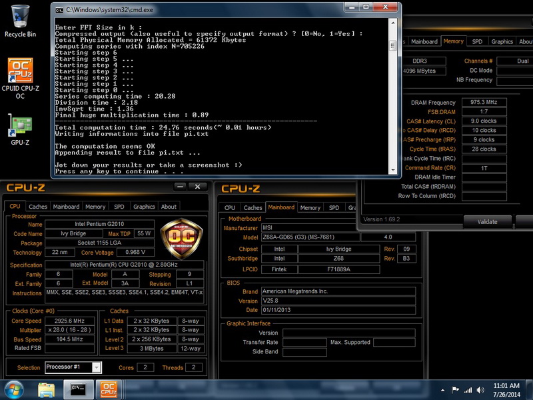Viewport: 533px width, 400px height.
Task: Click the Command Rate value 1T
Action: point(484,168)
